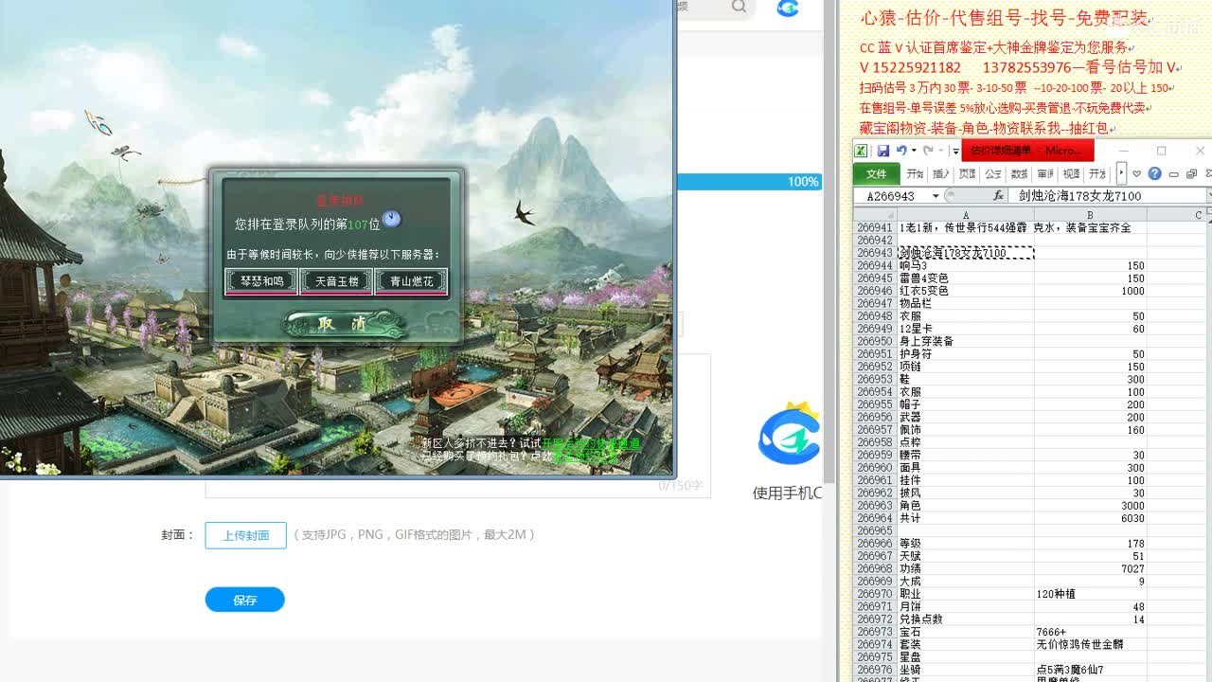Select the 12星卡 cell
The height and width of the screenshot is (682, 1212).
tap(966, 329)
